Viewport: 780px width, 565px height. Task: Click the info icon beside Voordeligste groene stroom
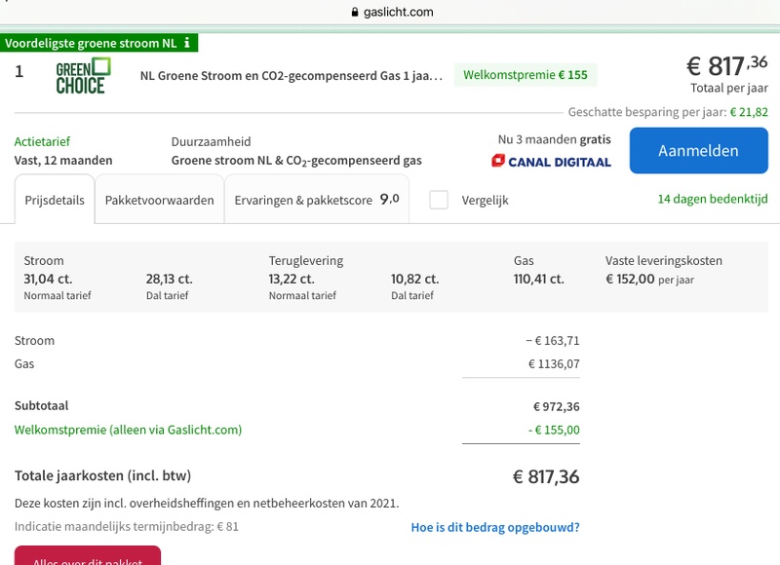tap(187, 43)
